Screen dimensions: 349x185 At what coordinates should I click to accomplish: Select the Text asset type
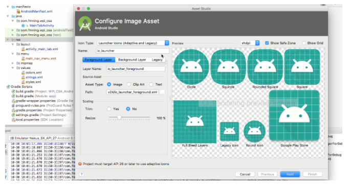tap(151, 84)
